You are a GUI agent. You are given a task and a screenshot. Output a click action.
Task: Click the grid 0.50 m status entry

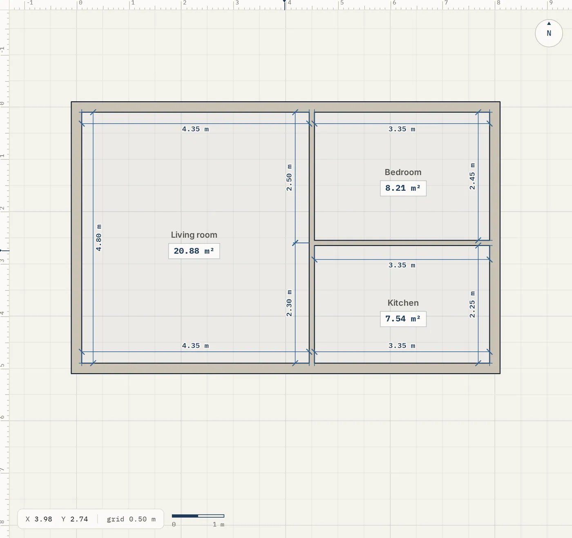(x=131, y=519)
